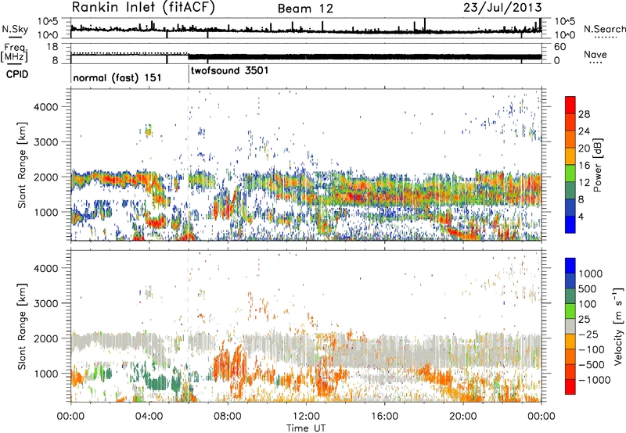Click the '60' tick on Nave axis
The height and width of the screenshot is (433, 626).
coord(560,47)
